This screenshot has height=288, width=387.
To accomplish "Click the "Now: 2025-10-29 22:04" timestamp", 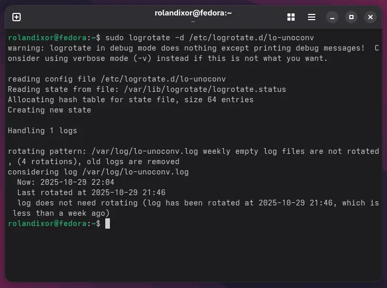I will pyautogui.click(x=66, y=182).
